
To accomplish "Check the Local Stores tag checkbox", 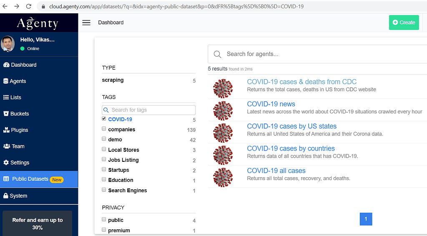I will (104, 149).
